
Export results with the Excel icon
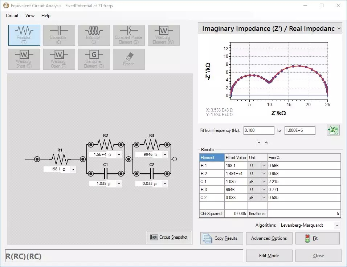point(333,130)
